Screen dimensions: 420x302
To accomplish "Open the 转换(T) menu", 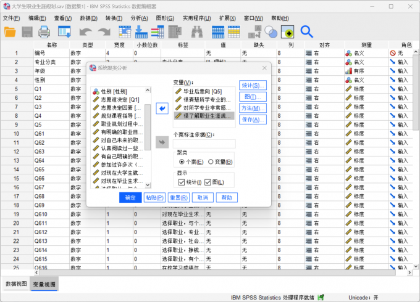I will click(x=114, y=18).
